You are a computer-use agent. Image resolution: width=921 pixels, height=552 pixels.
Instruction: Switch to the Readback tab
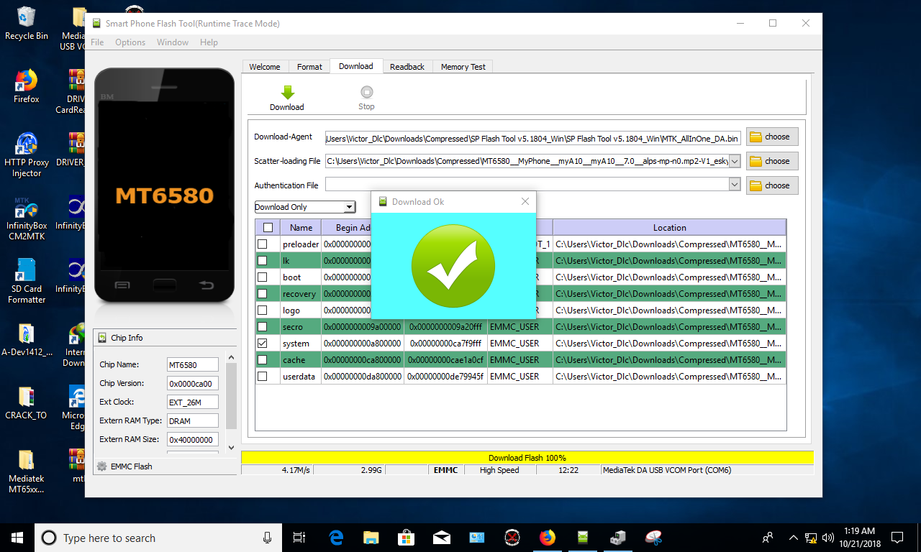pos(407,67)
